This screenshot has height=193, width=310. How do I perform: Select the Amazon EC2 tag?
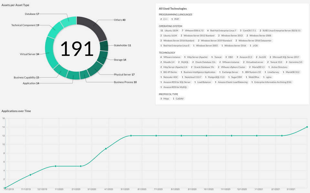click(244, 57)
